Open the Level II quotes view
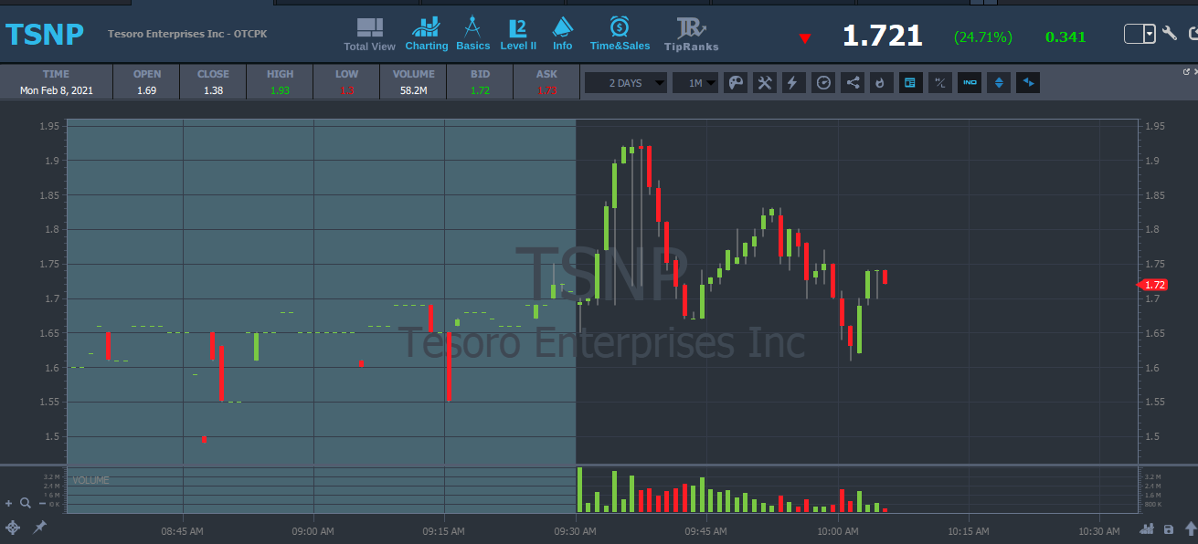Screen dimensions: 1198x544 (518, 34)
